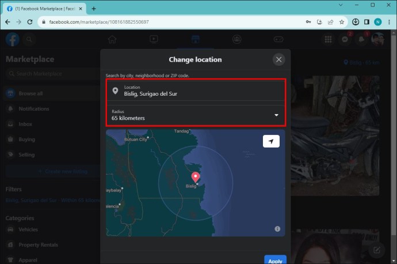The width and height of the screenshot is (397, 264).
Task: Click the password key icon in address bar
Action: (308, 22)
